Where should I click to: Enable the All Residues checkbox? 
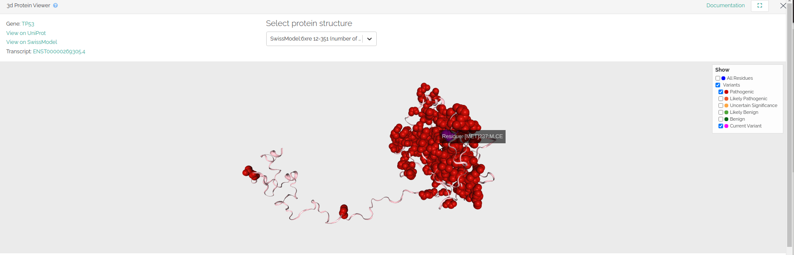tap(718, 78)
